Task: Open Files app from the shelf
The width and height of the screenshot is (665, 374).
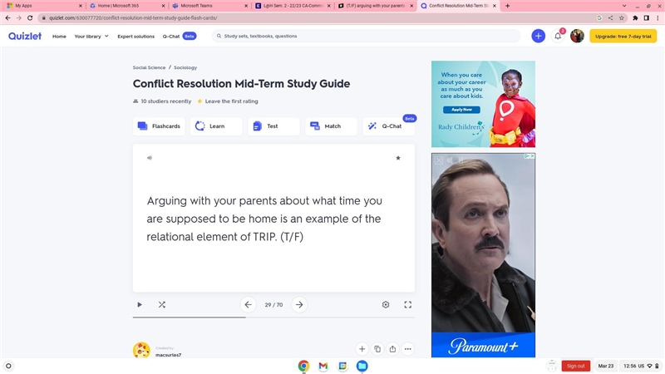Action: (x=362, y=366)
